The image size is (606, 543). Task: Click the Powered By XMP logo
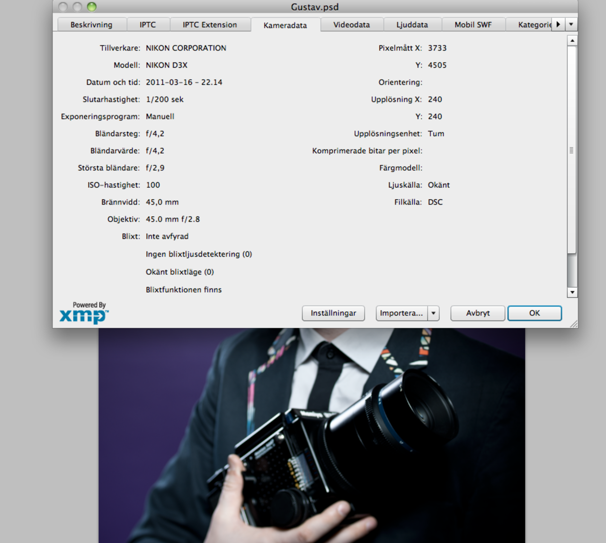(x=84, y=312)
